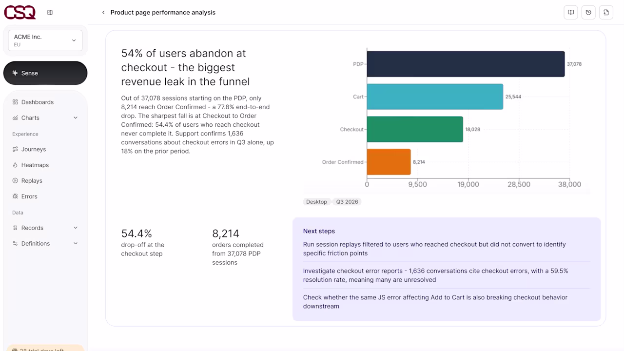Open Heatmaps via its flame icon
This screenshot has width=624, height=351.
coord(15,165)
